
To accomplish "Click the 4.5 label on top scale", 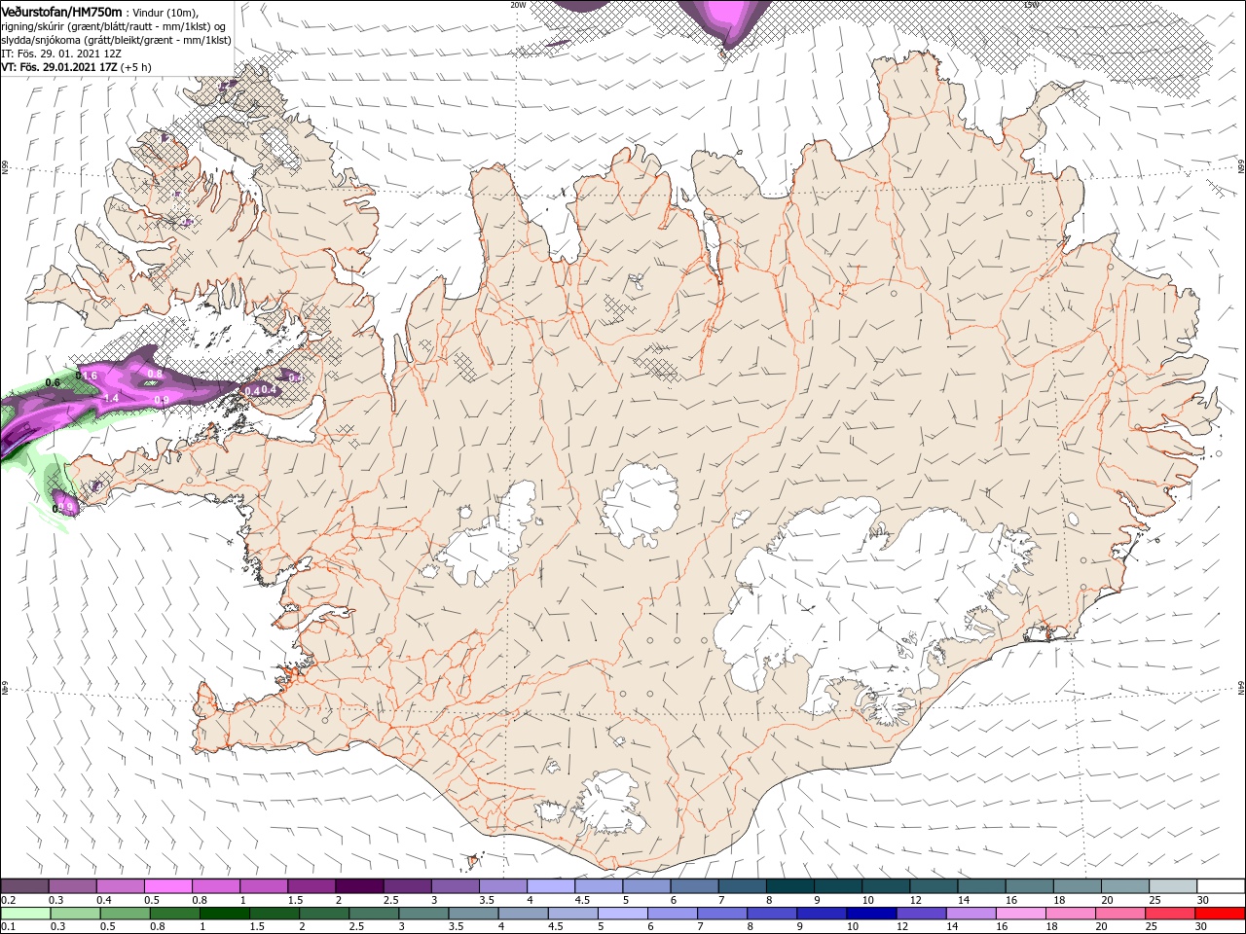I will pyautogui.click(x=581, y=900).
